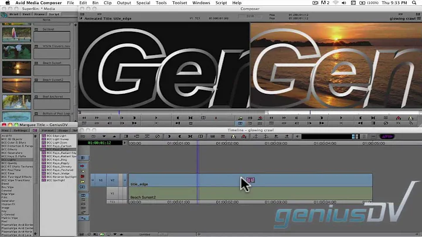This screenshot has width=422, height=237.
Task: Select BCC Keys & Matte category
Action: pos(13,156)
